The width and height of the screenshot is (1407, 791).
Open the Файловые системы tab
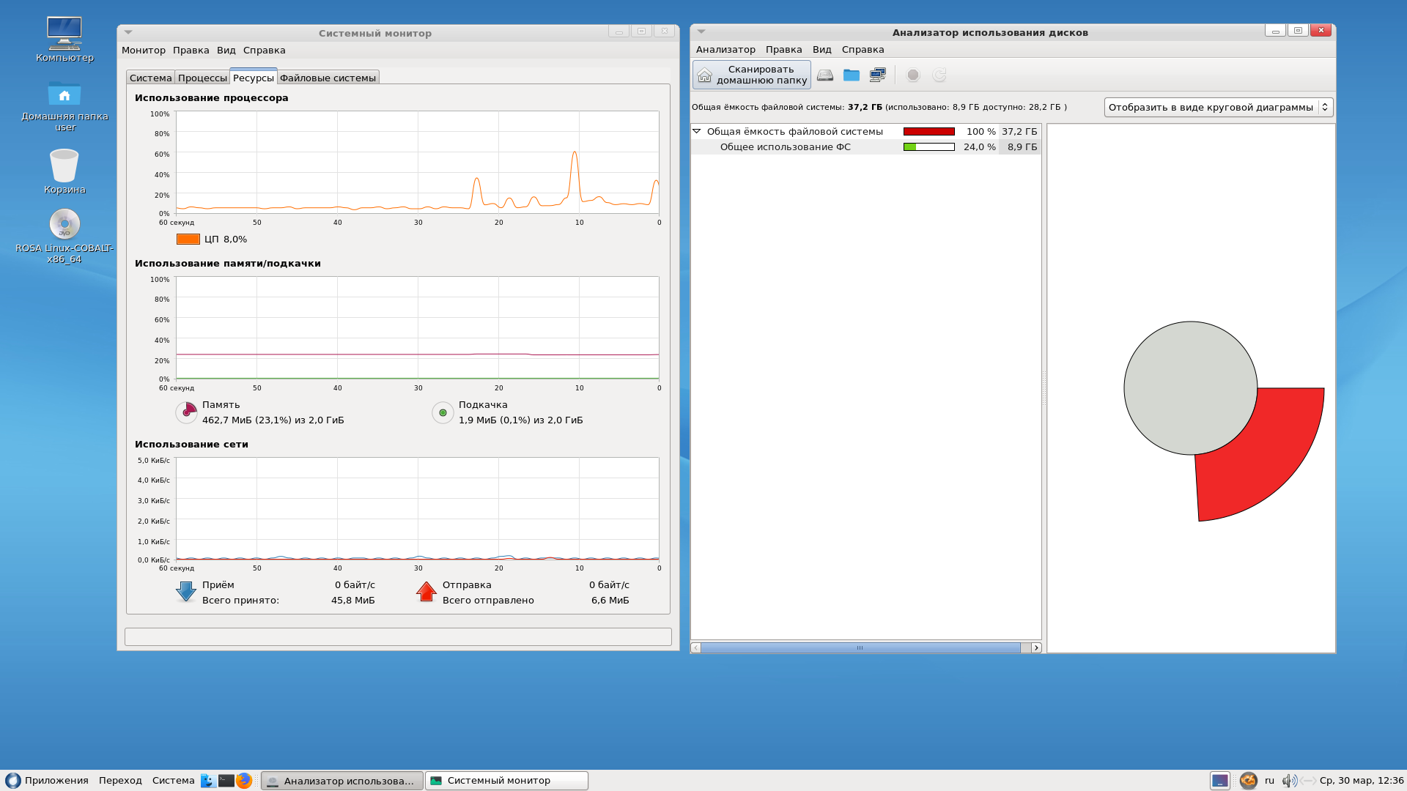pyautogui.click(x=328, y=78)
